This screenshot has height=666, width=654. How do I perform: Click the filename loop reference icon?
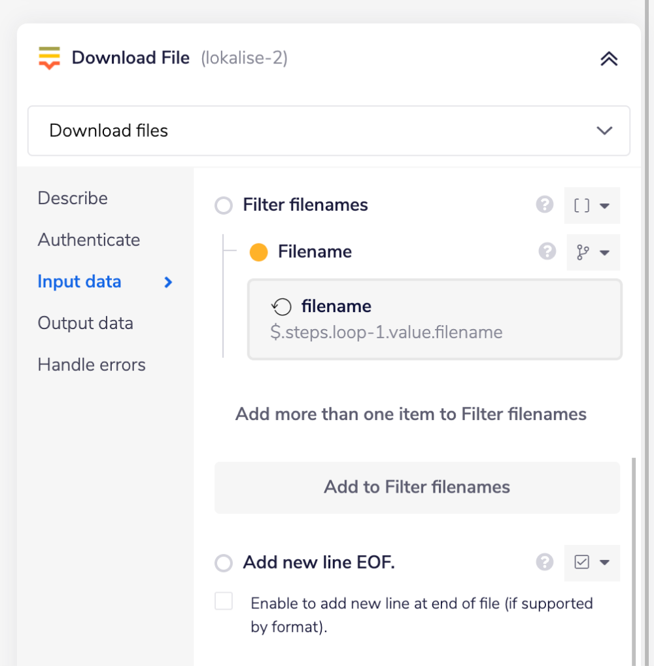tap(281, 307)
